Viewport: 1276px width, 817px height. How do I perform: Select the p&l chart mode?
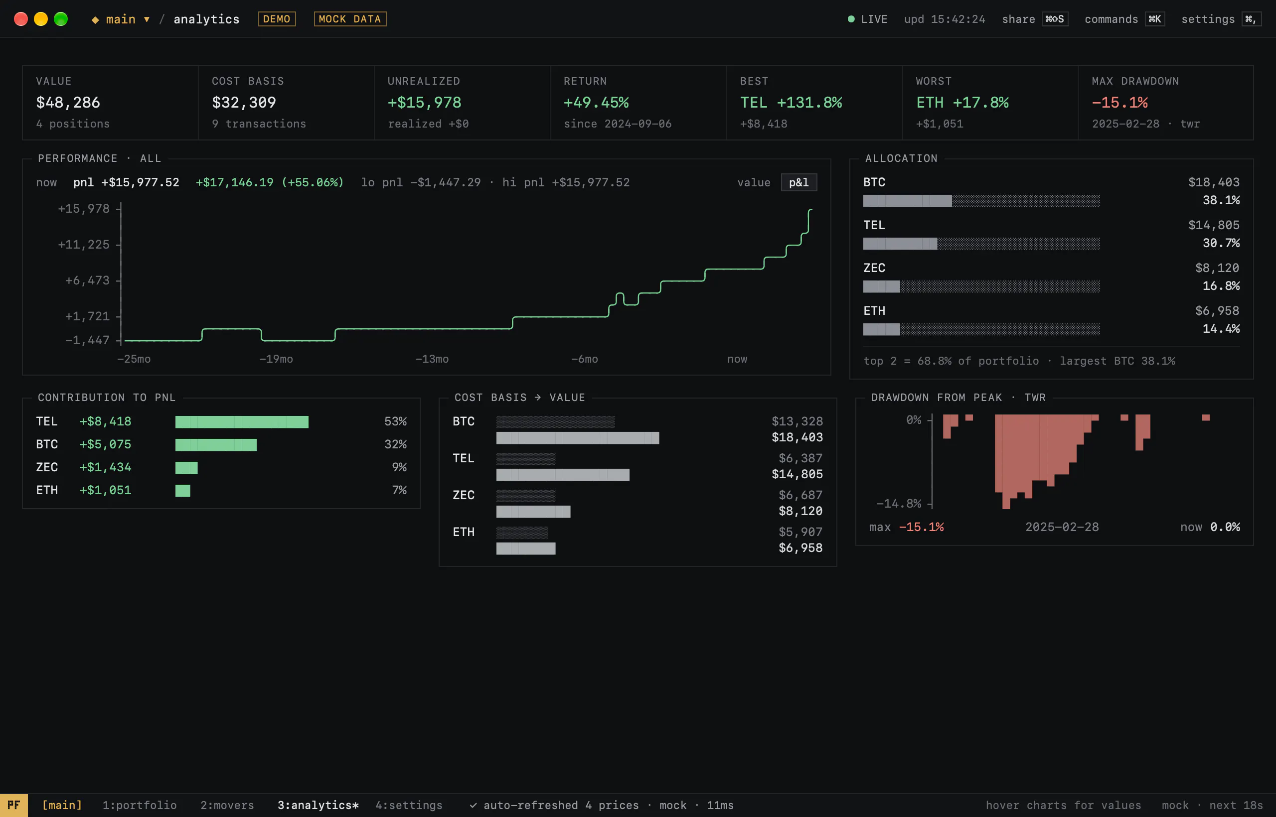[798, 182]
